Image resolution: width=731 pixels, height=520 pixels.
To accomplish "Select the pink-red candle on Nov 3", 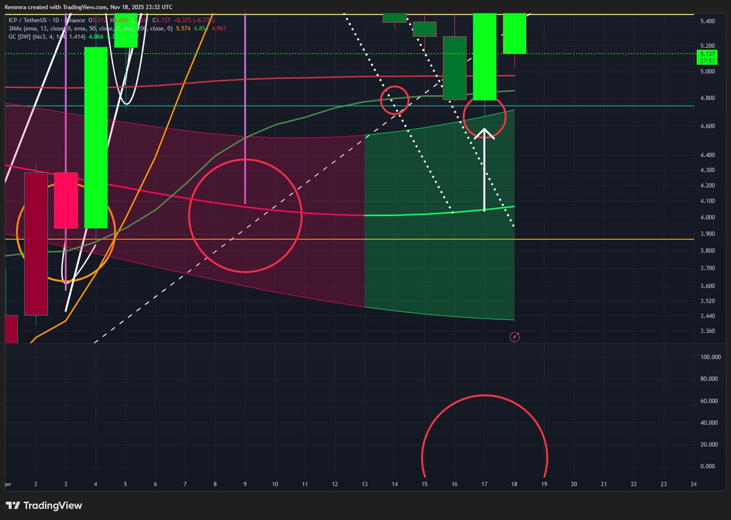I will pos(66,200).
